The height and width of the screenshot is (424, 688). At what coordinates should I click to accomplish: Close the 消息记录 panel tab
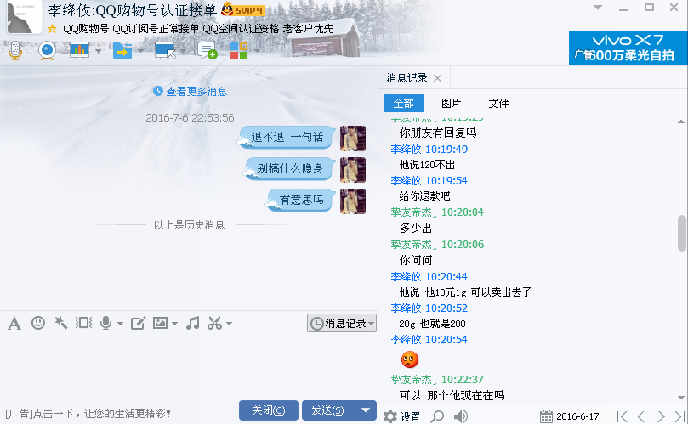(x=437, y=78)
